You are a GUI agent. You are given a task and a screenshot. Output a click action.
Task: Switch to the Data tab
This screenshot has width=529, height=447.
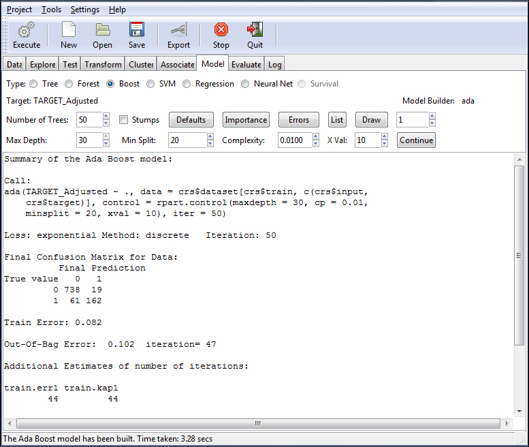tap(14, 64)
